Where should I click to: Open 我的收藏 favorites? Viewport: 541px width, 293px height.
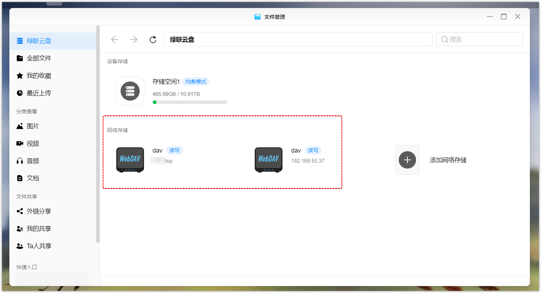(53, 75)
